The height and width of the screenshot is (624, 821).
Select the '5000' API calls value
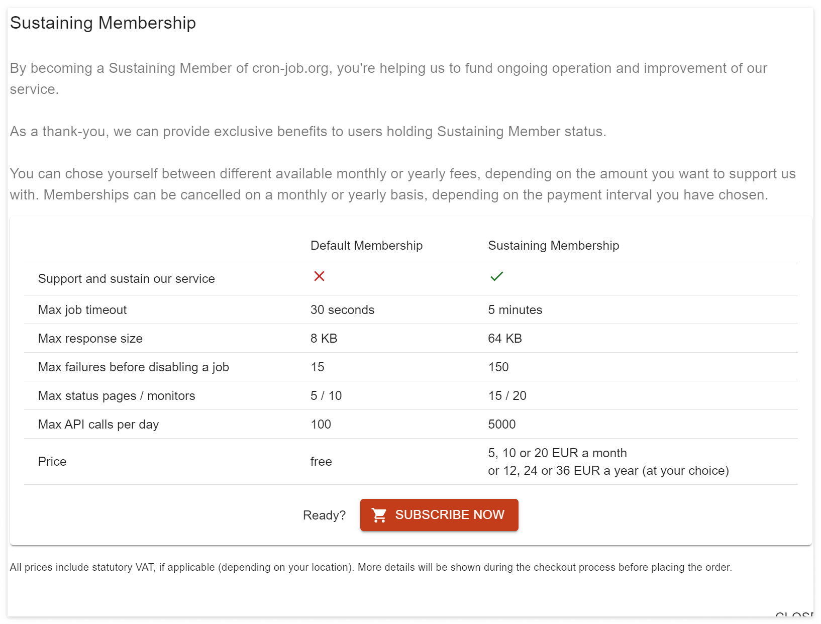point(502,425)
